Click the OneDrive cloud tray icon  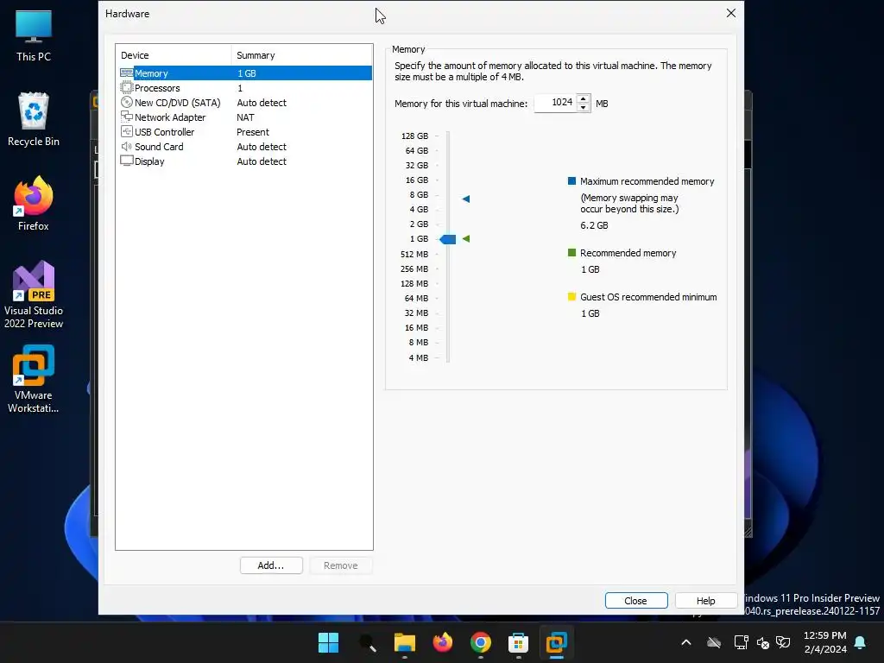pyautogui.click(x=714, y=642)
